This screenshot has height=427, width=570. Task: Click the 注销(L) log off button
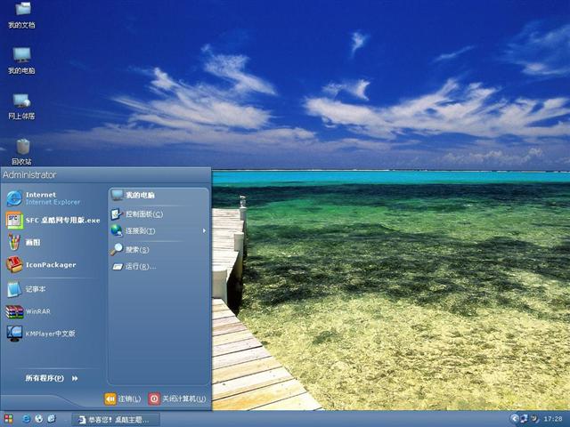pyautogui.click(x=123, y=399)
